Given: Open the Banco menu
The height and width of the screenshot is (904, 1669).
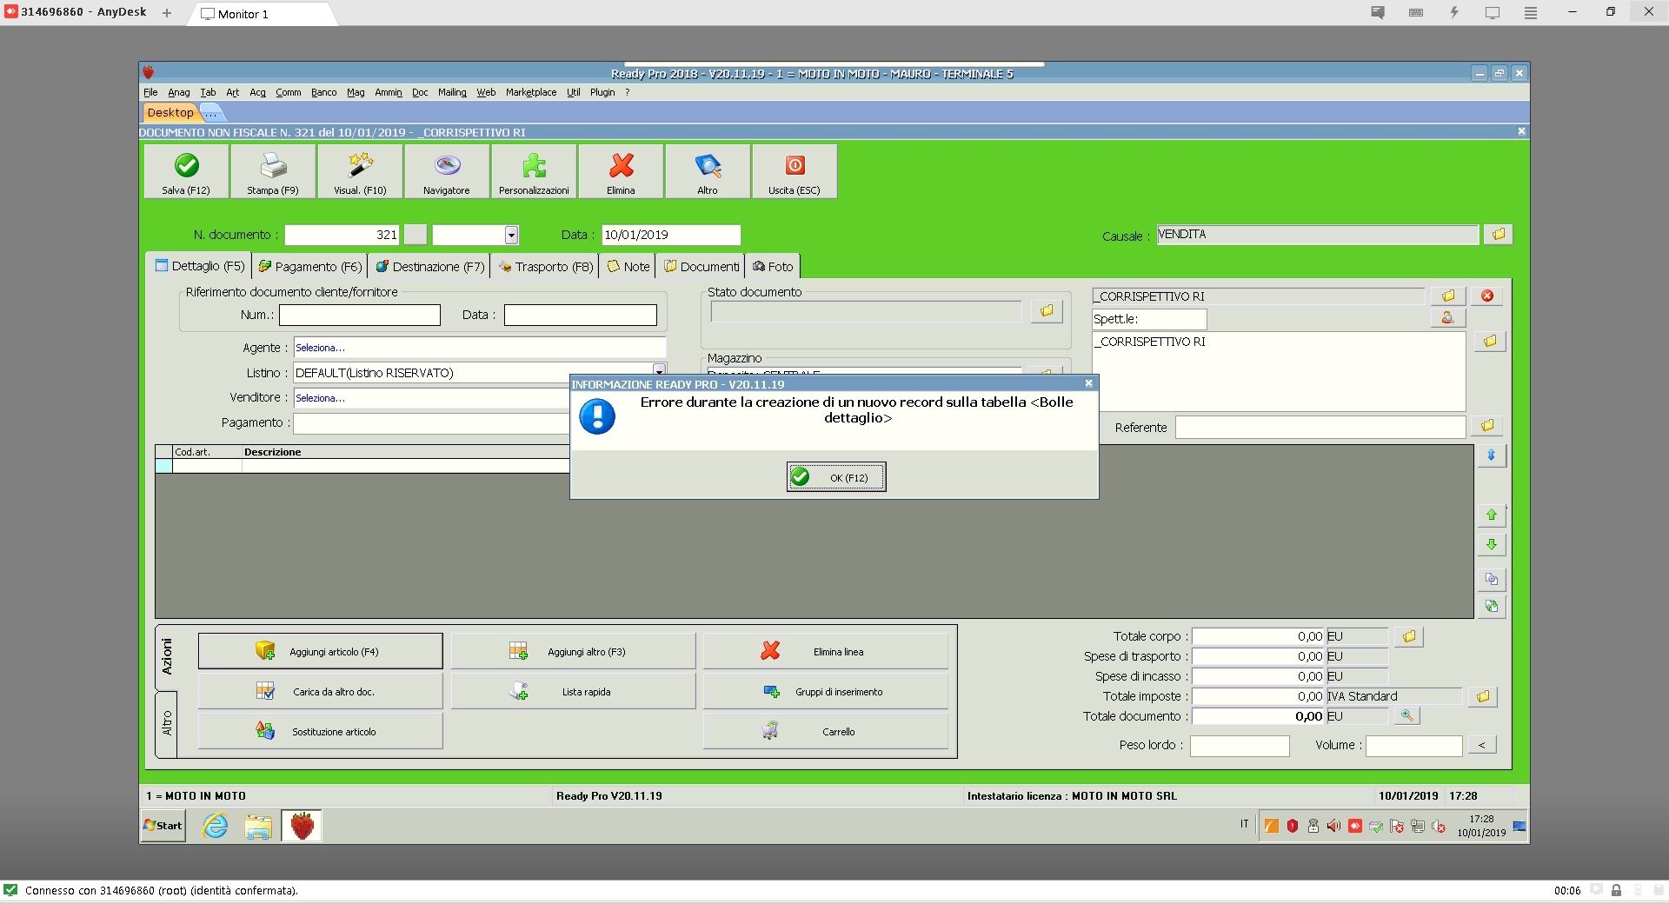Looking at the screenshot, I should pos(323,92).
